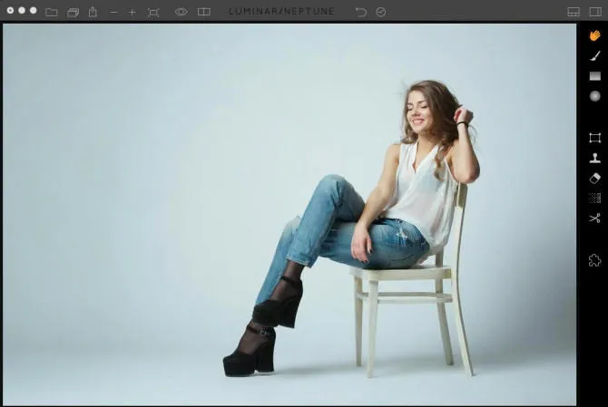Zoom in with the plus button

[x=132, y=12]
